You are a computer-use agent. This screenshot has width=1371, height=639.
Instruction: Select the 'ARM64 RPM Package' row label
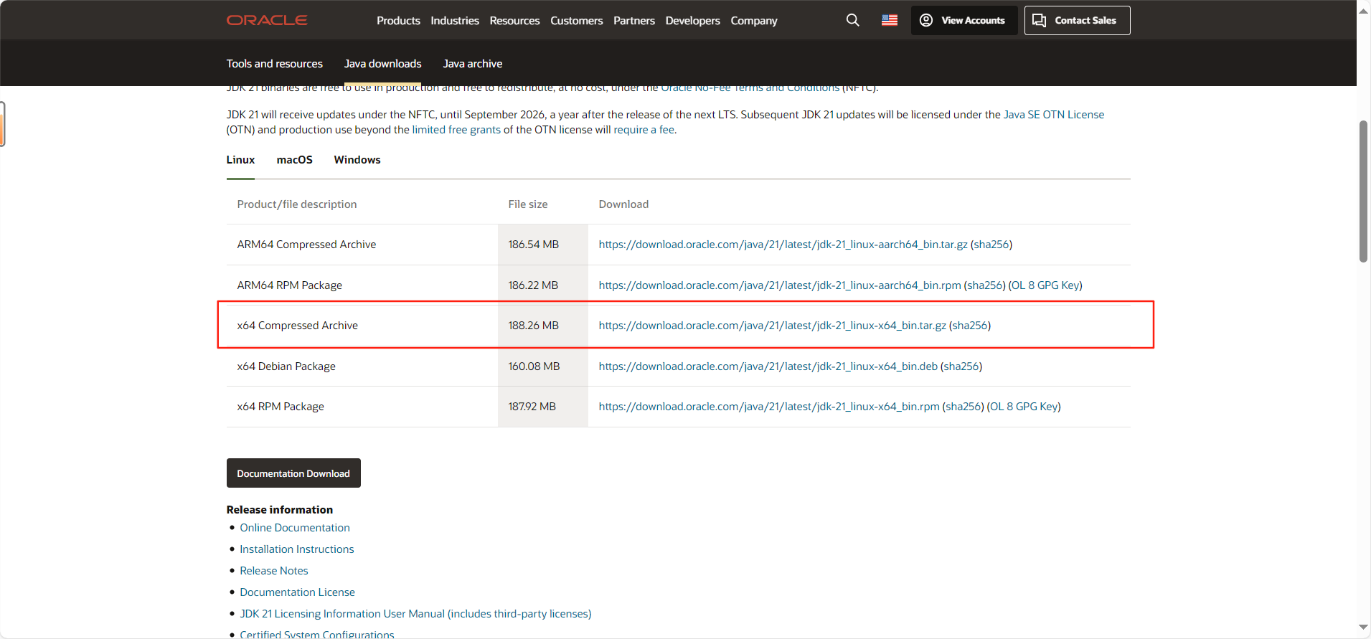tap(289, 285)
